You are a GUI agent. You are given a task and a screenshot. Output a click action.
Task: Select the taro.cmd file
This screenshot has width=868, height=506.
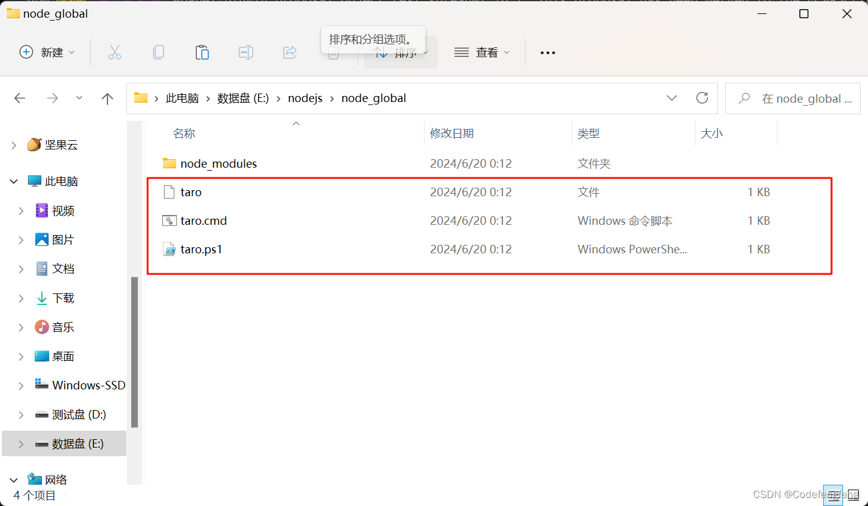pos(203,221)
